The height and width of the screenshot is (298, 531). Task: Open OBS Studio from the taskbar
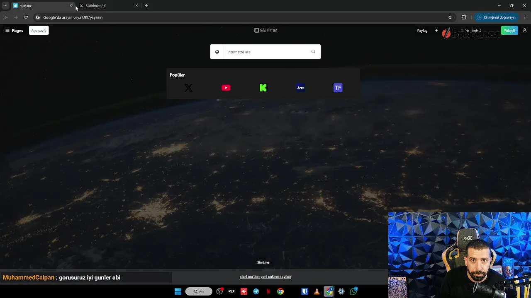click(x=219, y=291)
